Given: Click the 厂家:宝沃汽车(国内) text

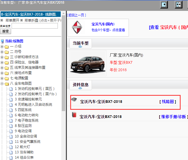Looking at the screenshot, I should click(x=126, y=55).
